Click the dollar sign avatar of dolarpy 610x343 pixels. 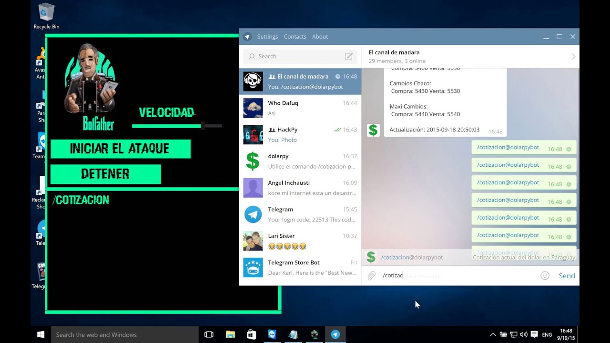click(x=253, y=161)
